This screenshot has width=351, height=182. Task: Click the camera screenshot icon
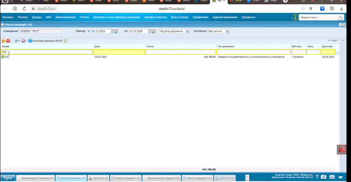tap(324, 177)
